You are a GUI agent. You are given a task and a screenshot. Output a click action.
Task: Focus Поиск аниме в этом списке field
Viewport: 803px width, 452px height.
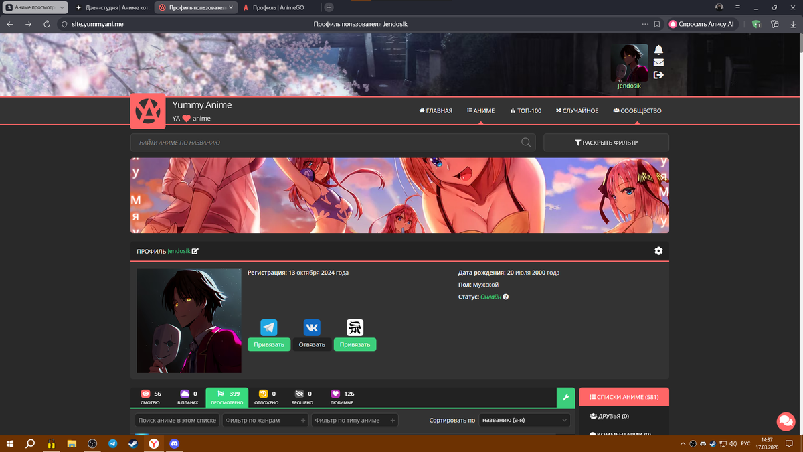(x=177, y=420)
